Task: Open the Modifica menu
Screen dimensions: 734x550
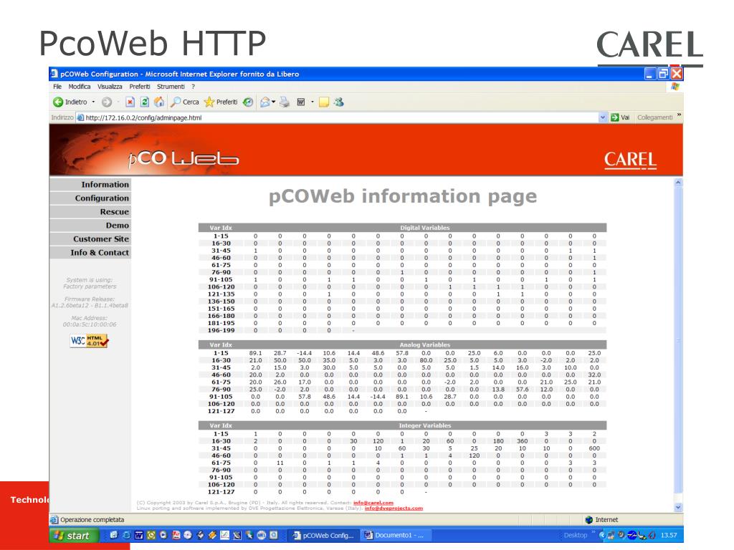Action: (79, 87)
